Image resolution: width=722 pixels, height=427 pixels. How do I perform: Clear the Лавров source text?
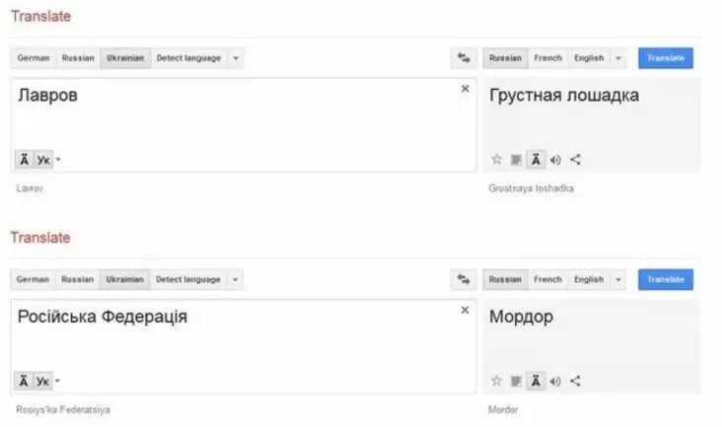coord(466,89)
